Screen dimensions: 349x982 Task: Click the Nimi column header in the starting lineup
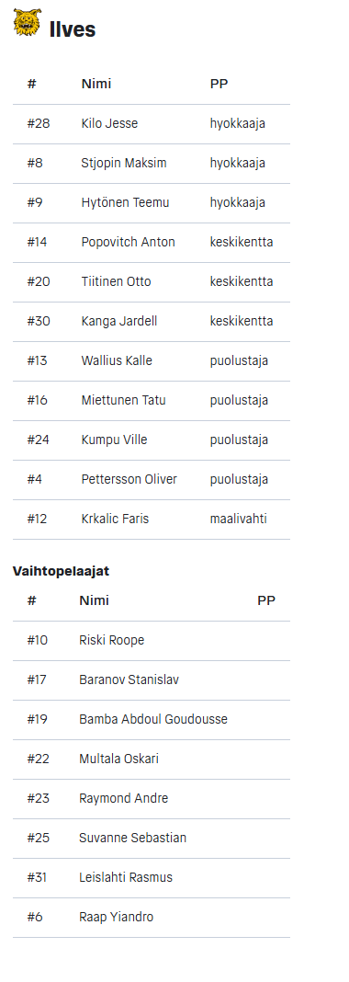[96, 84]
